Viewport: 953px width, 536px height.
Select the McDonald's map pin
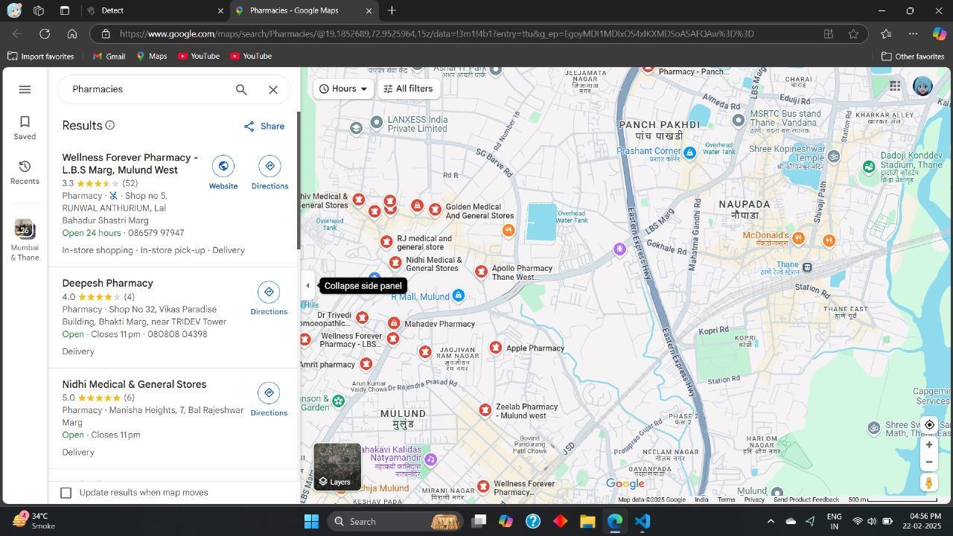[x=798, y=238]
